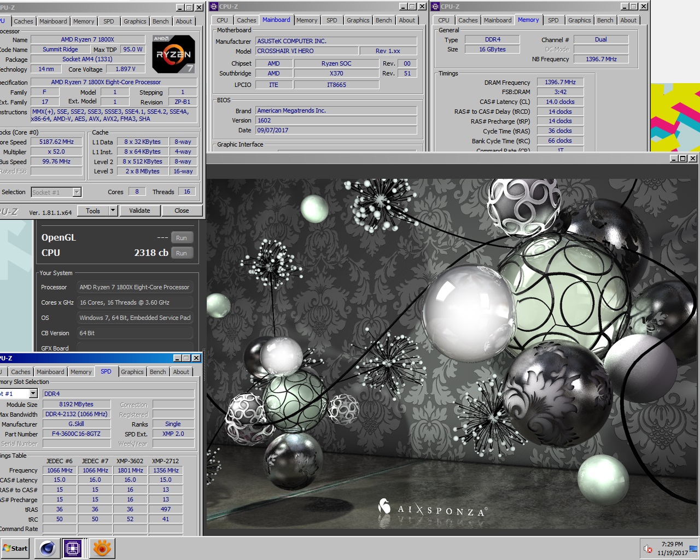
Task: Click the Model value 'CROSSHAIR VI HERO'
Action: [307, 51]
